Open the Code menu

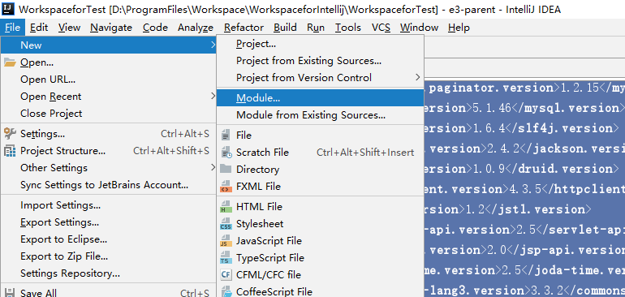156,28
